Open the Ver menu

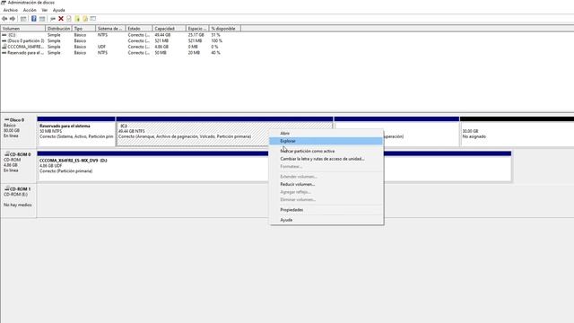[44, 10]
